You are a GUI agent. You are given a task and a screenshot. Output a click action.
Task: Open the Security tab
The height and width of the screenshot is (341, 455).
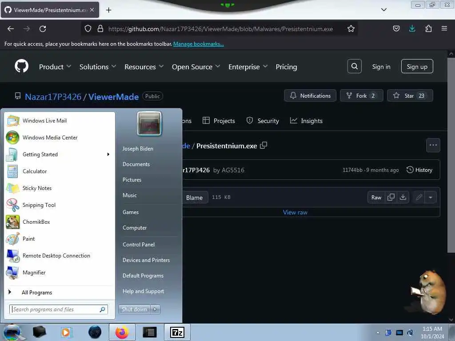tap(262, 121)
